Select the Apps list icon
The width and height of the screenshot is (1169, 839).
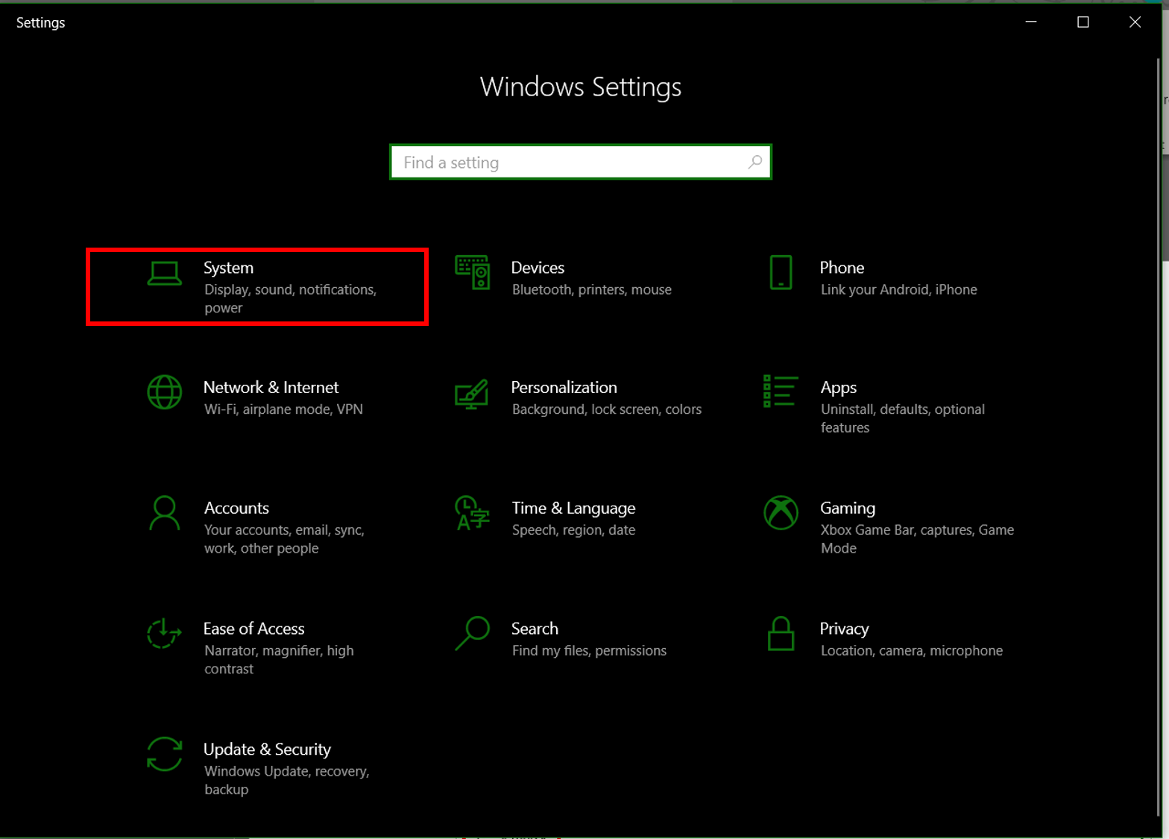click(781, 392)
